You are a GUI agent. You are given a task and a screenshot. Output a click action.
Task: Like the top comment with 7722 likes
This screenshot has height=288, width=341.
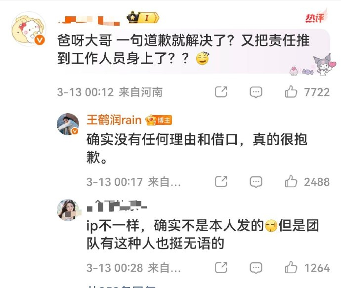(291, 92)
